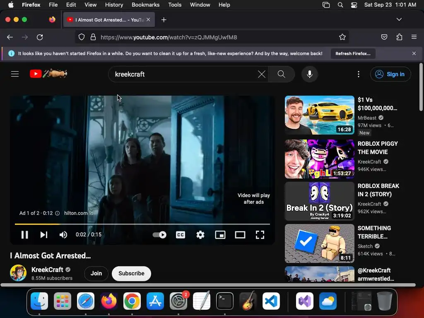
Task: Save to Pocket icon in toolbar
Action: 384,37
